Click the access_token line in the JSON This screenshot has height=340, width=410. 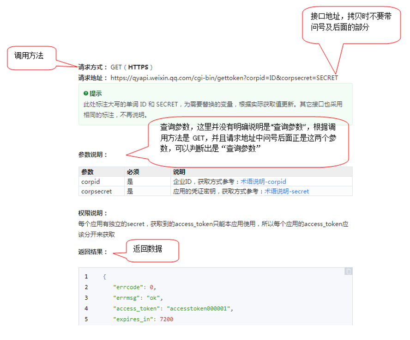pos(171,309)
